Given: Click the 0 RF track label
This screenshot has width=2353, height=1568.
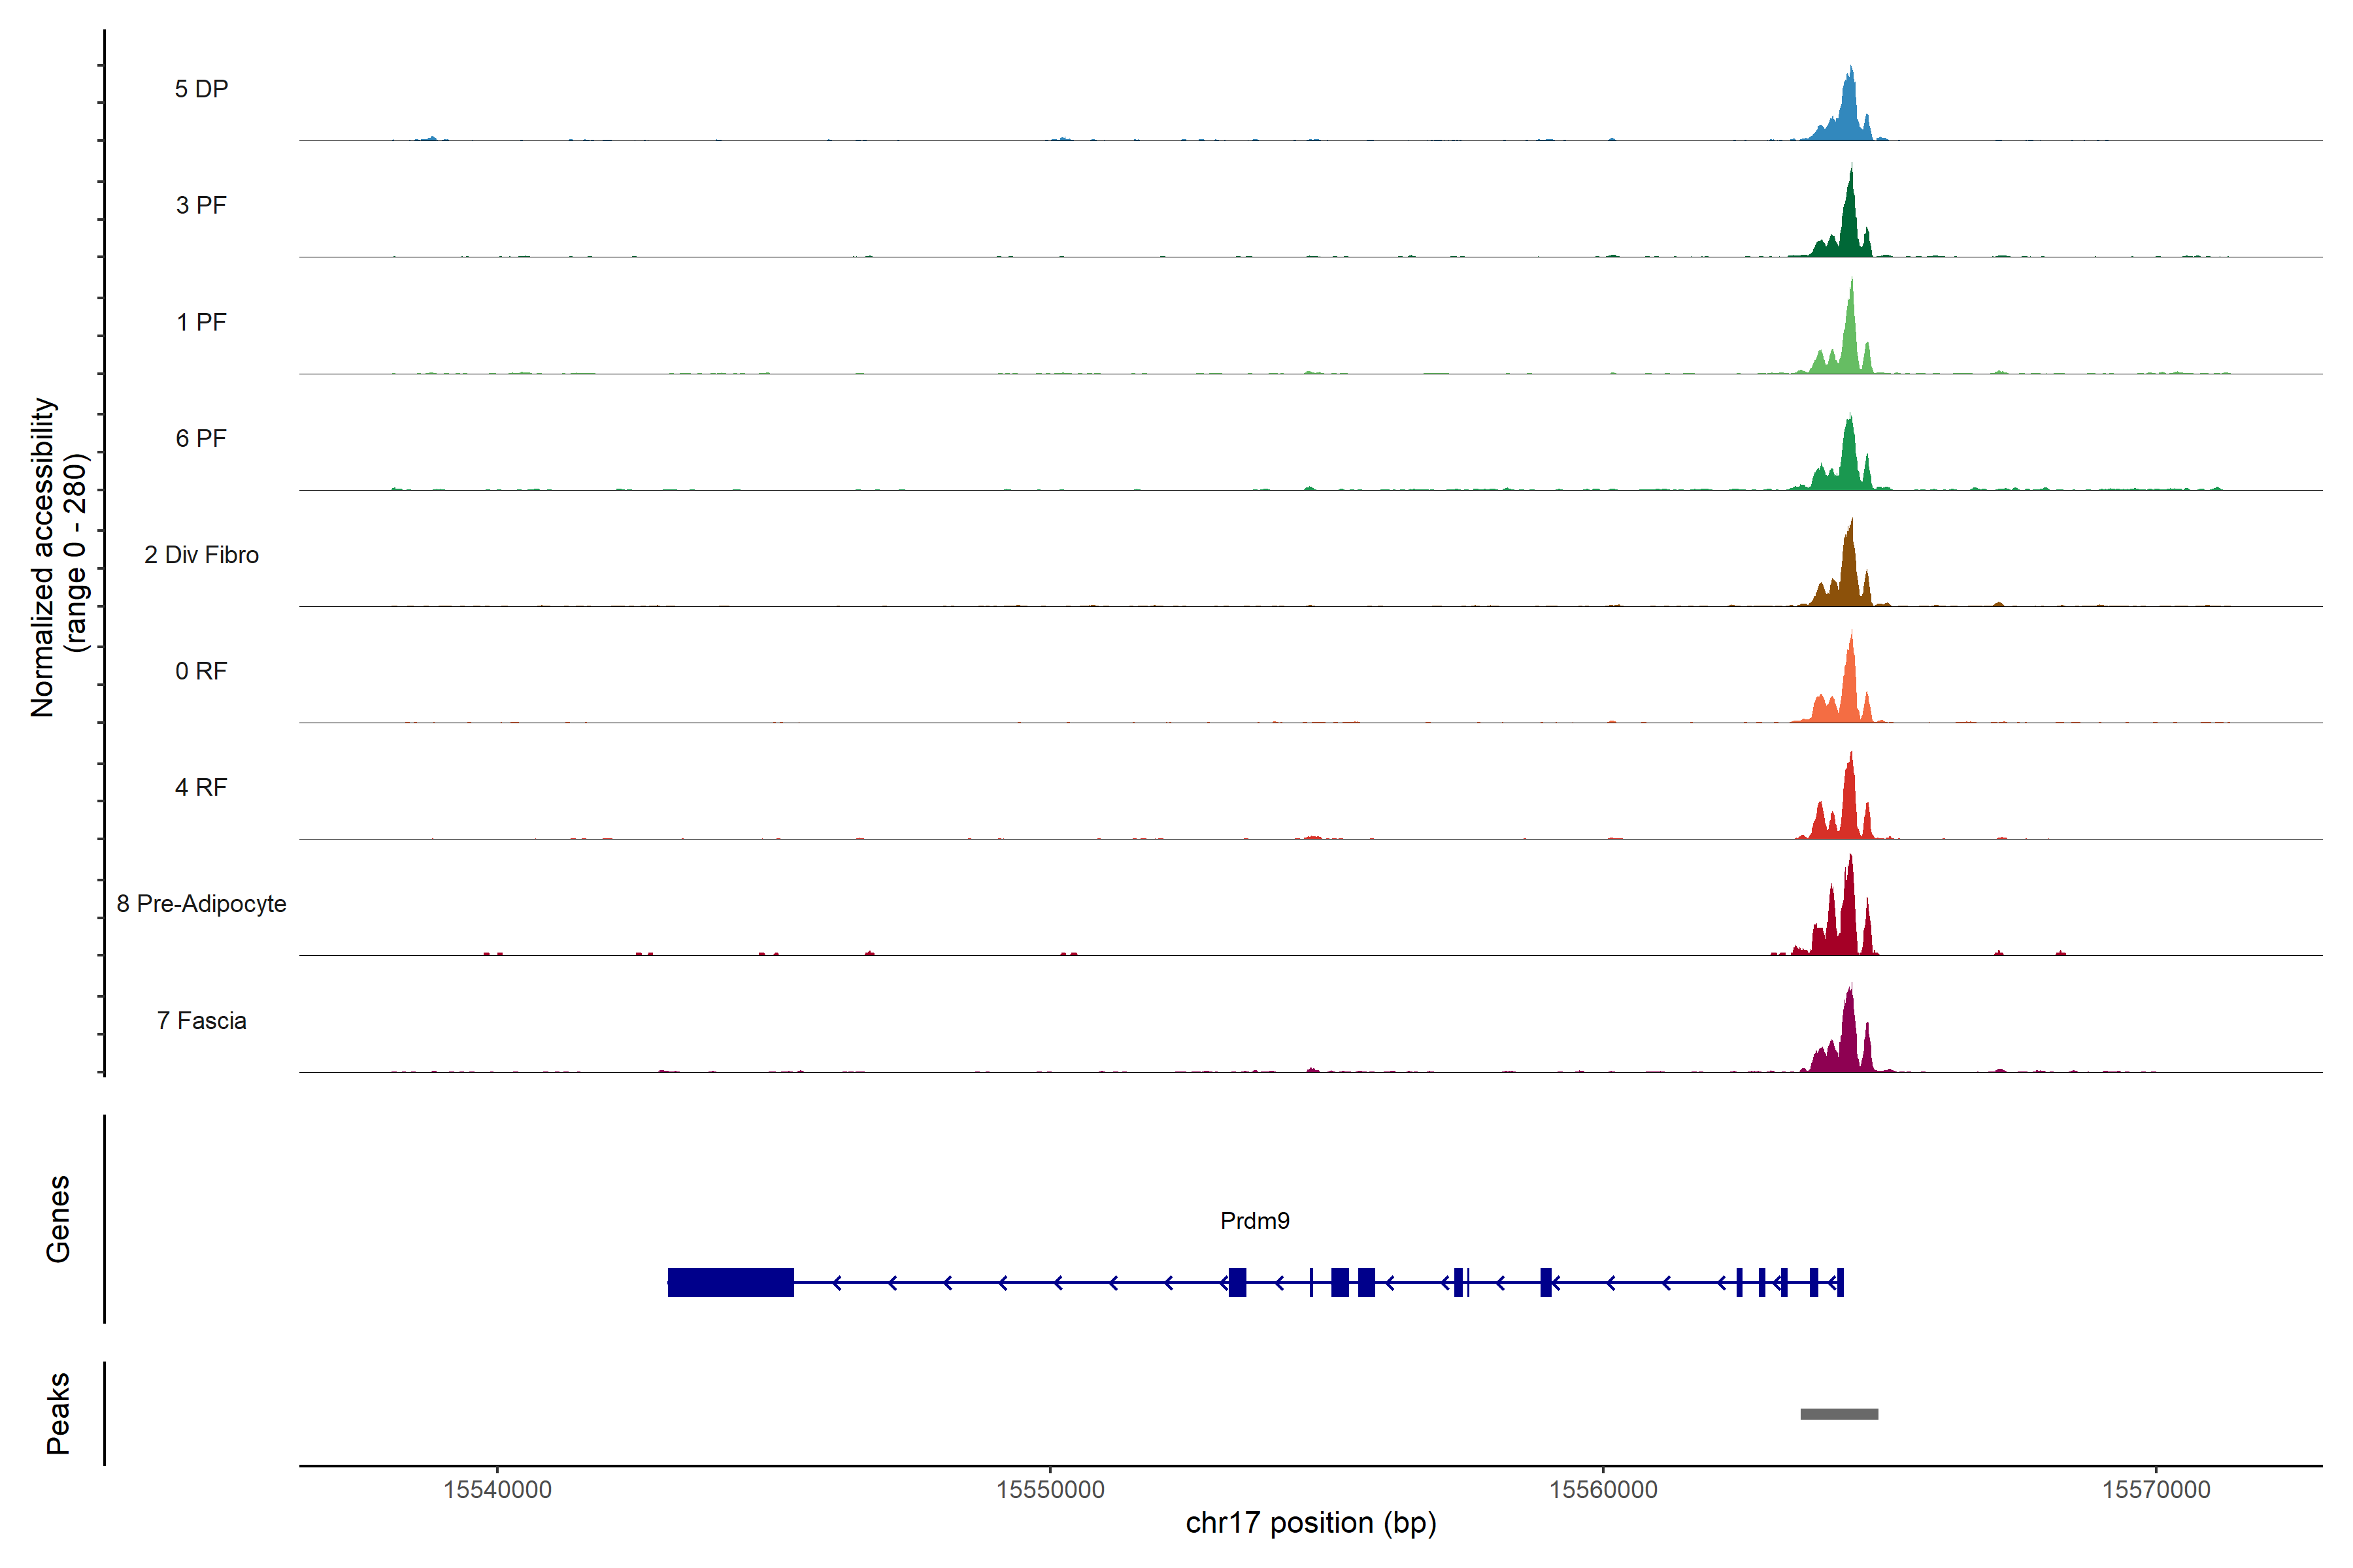Looking at the screenshot, I should coord(201,671).
